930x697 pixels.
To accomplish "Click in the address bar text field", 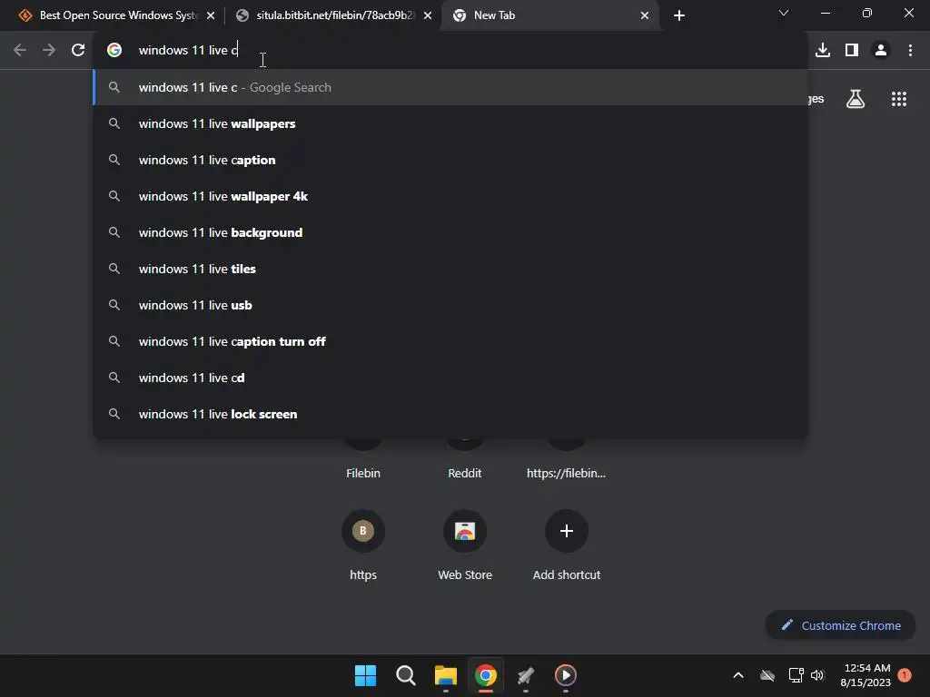I will point(450,50).
